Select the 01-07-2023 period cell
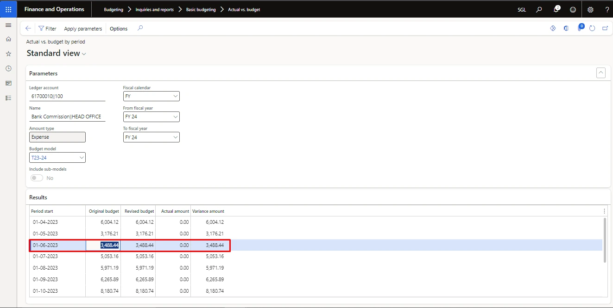 pyautogui.click(x=57, y=256)
